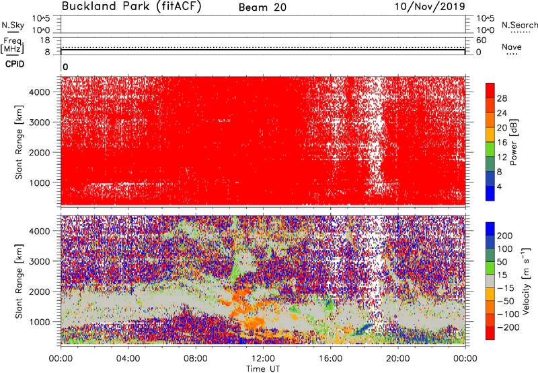
Task: Click the '20:00' time axis tick label
Action: (397, 359)
